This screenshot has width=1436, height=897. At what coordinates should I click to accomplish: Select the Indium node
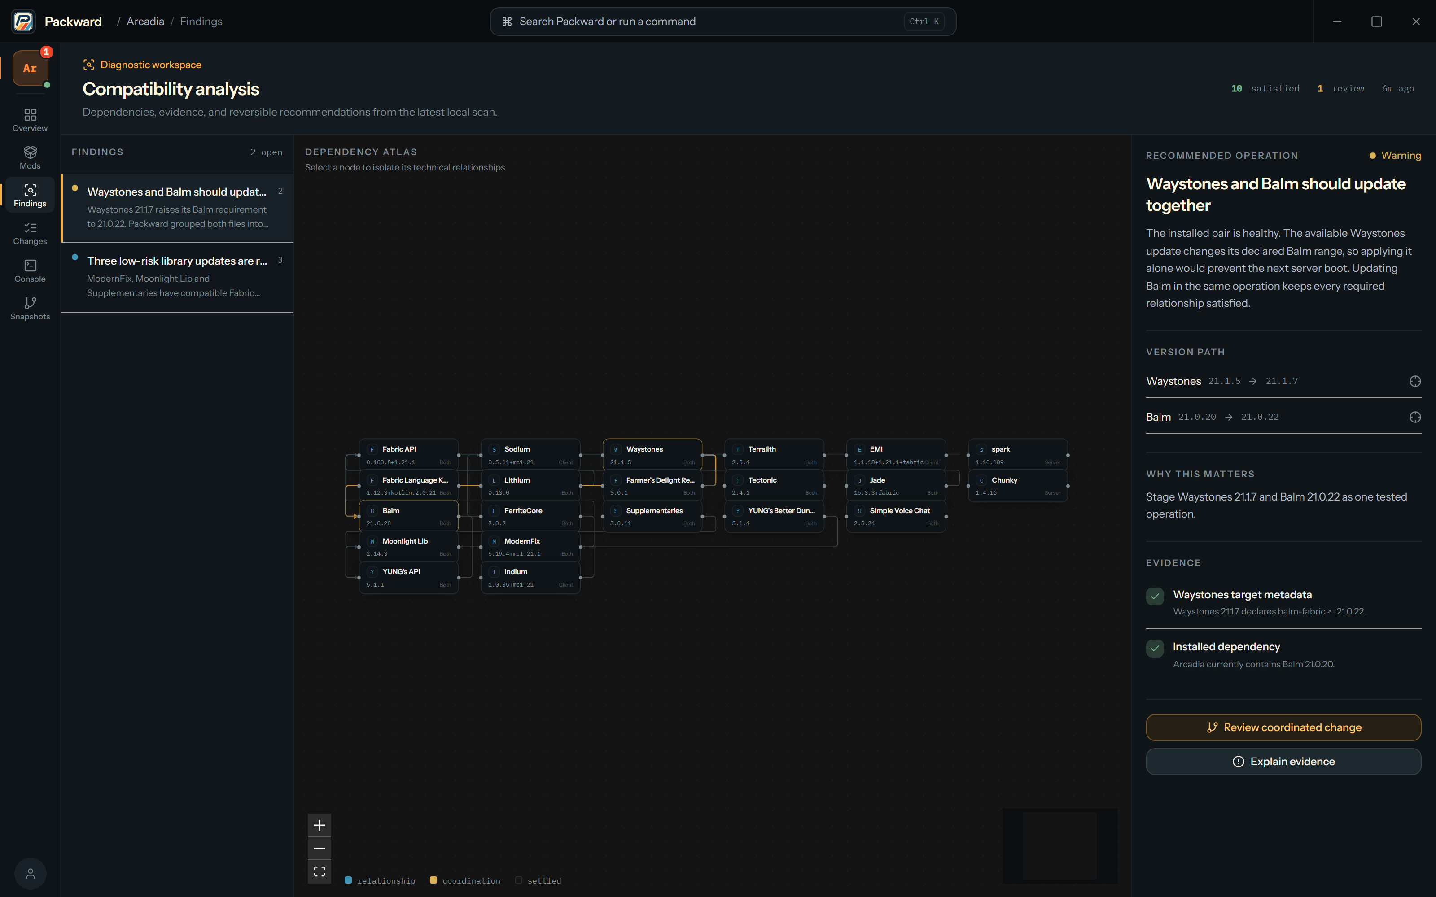pos(530,577)
